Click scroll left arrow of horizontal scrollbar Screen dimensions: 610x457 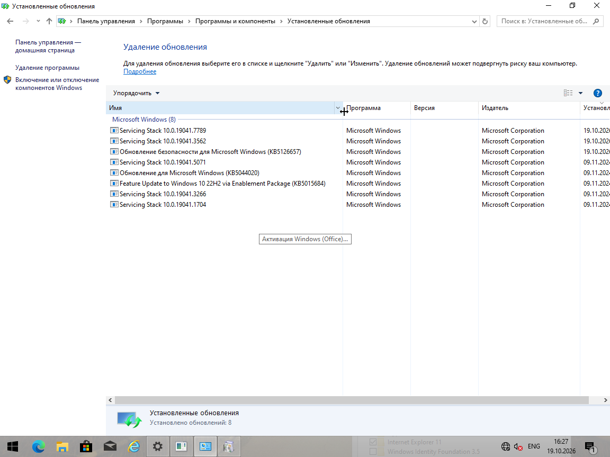pyautogui.click(x=110, y=400)
